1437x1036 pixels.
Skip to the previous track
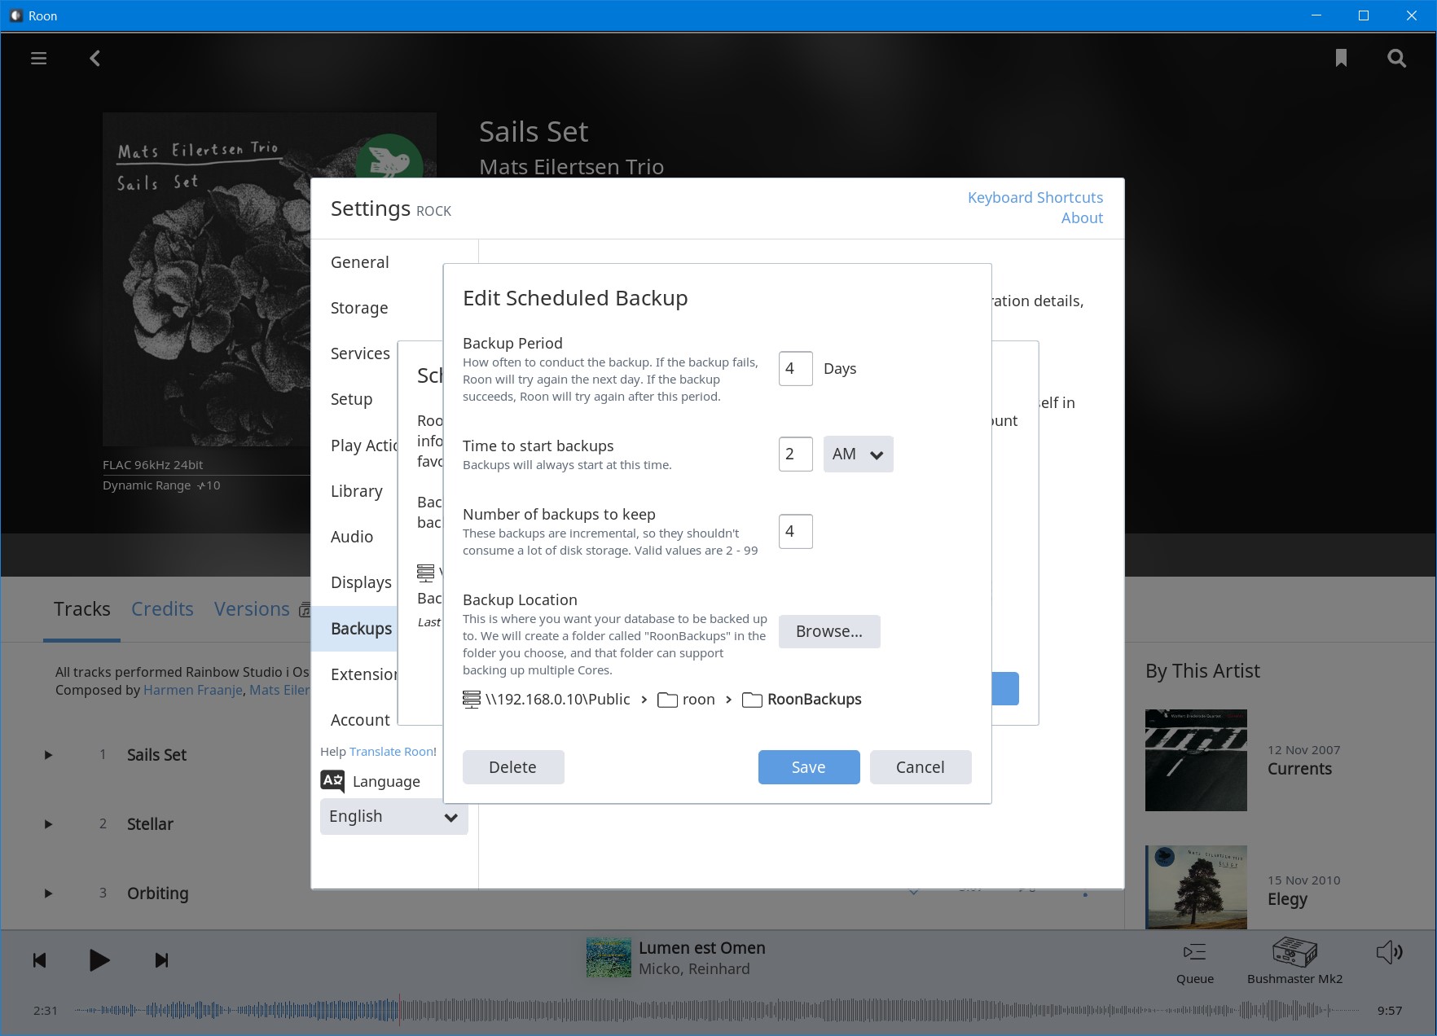39,960
